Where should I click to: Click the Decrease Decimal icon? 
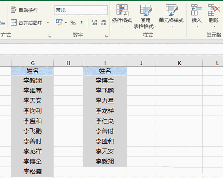click(103, 22)
